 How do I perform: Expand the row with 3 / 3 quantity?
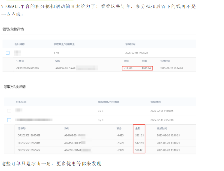tap(9, 111)
